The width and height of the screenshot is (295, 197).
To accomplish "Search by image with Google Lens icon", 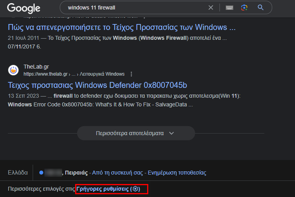I will [244, 7].
